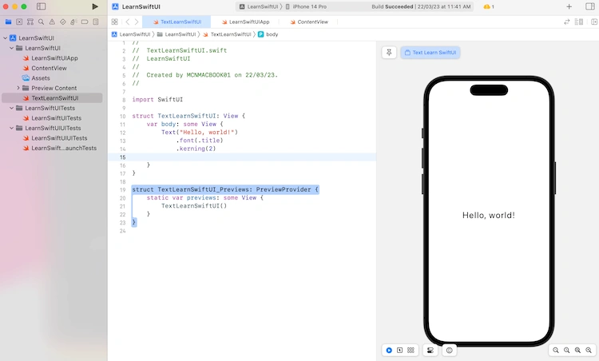Open the Find navigator magnifier icon
Image resolution: width=599 pixels, height=361 pixels.
point(41,22)
